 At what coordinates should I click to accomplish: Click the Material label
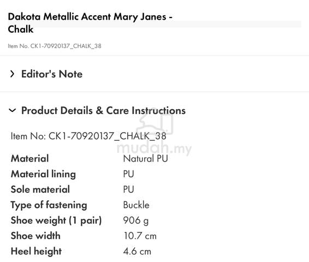point(30,159)
